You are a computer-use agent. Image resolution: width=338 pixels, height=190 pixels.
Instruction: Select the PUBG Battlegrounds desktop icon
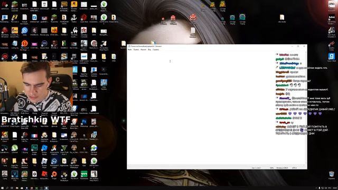pos(64,6)
